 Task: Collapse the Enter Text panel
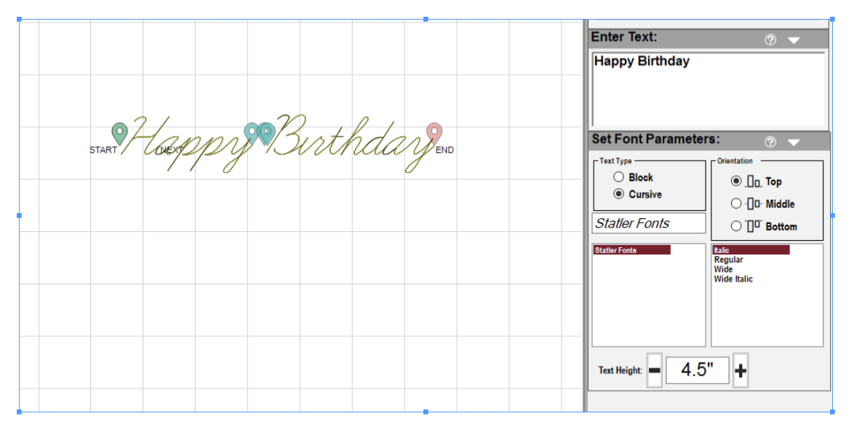[x=794, y=40]
